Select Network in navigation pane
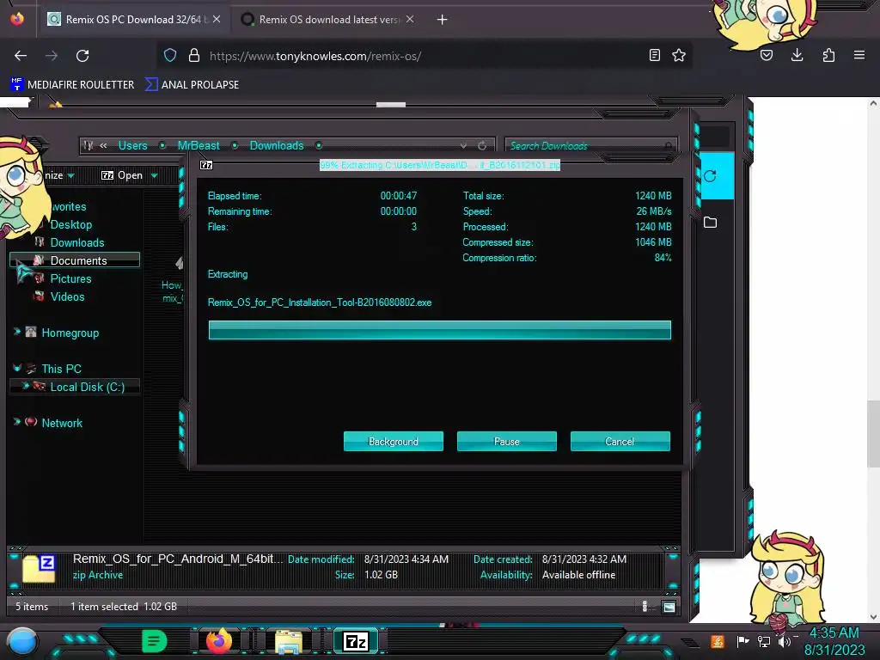 [x=62, y=423]
